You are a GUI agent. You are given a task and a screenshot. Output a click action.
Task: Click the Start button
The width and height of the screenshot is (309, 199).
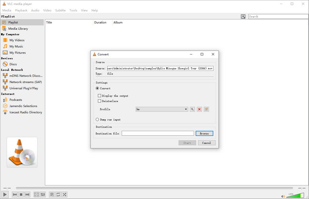click(187, 143)
